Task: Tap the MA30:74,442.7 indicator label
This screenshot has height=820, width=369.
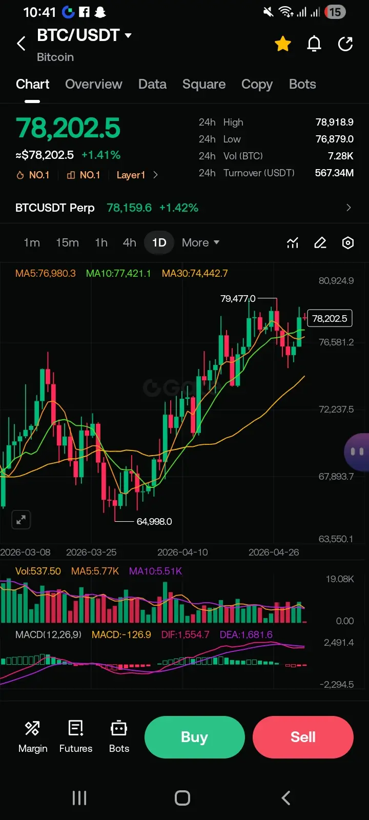Action: click(x=195, y=273)
